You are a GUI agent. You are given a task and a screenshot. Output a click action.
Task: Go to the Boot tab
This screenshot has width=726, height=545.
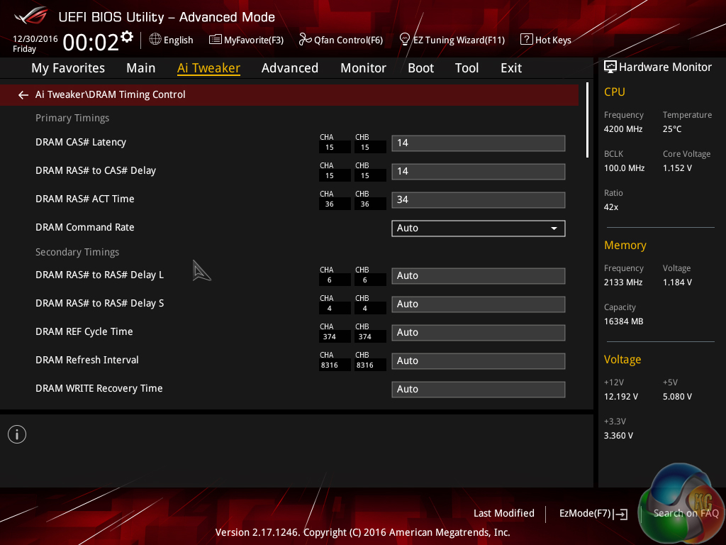point(420,68)
